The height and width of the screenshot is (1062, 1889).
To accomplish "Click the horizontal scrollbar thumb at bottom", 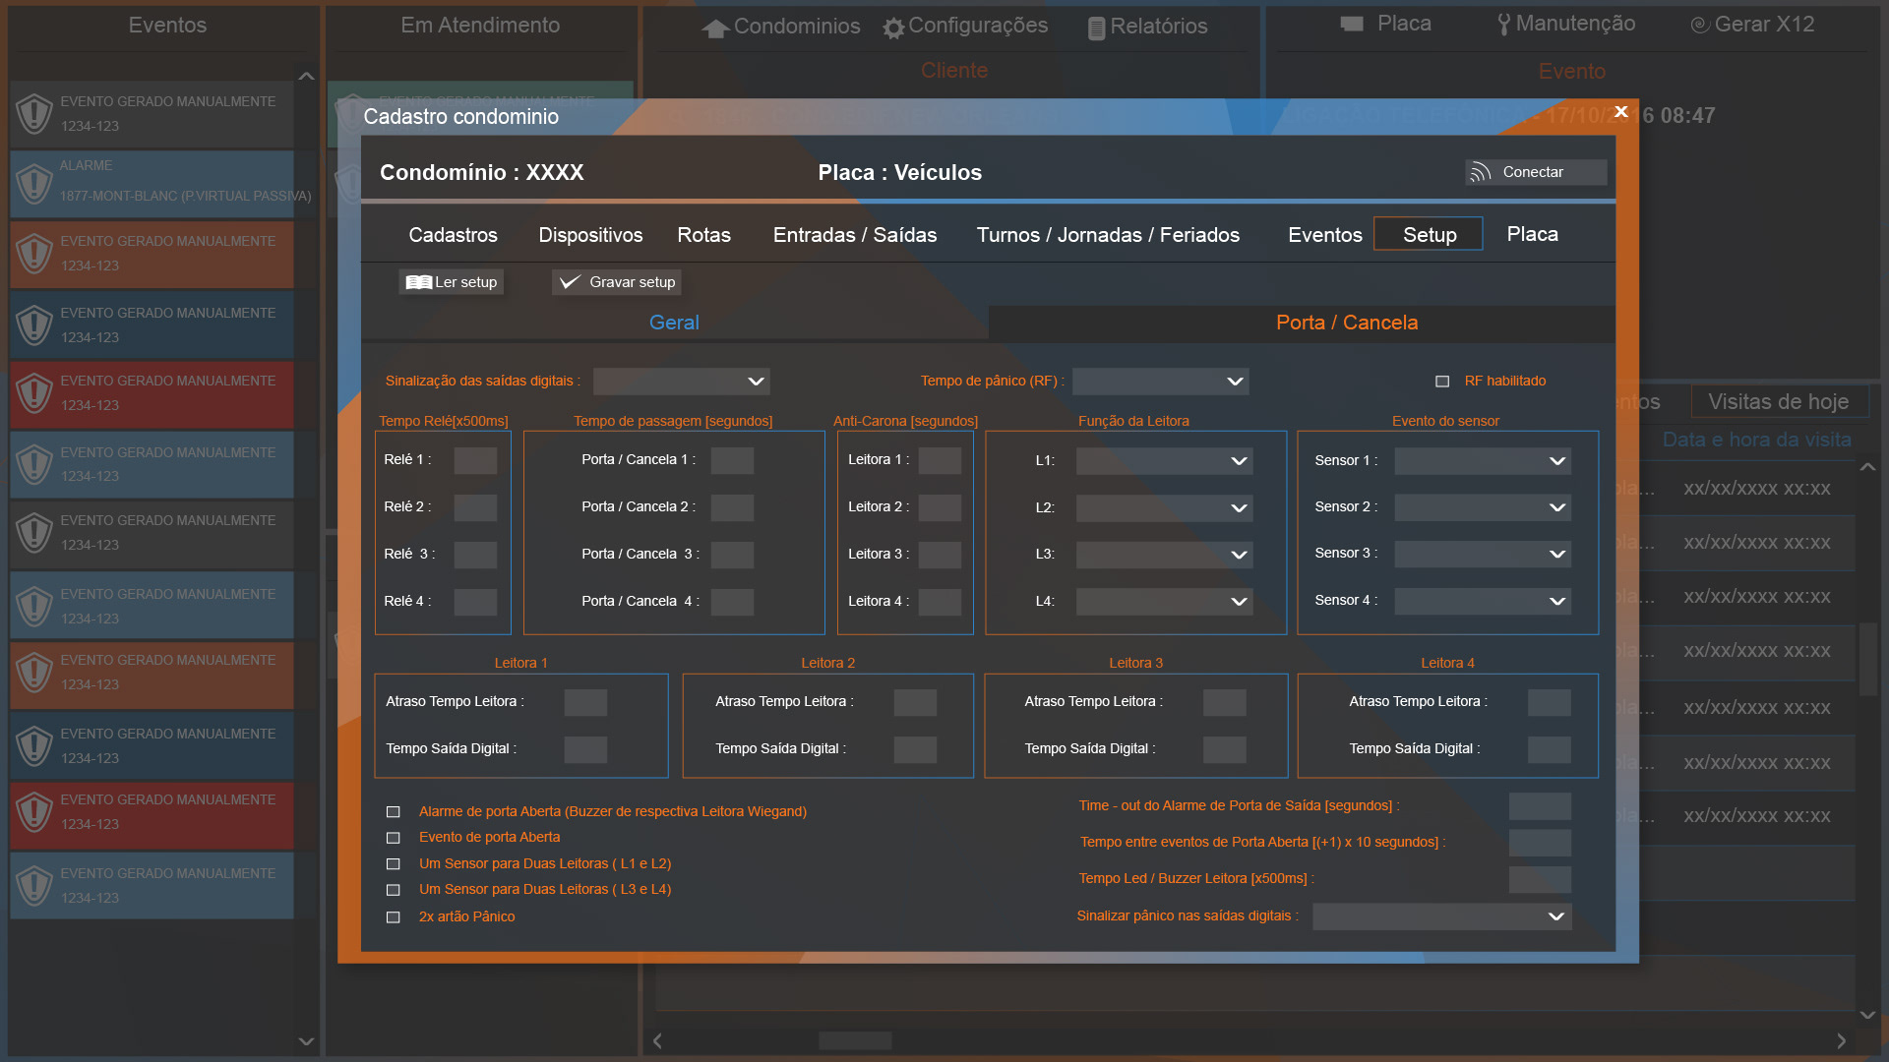I will pos(856,1040).
